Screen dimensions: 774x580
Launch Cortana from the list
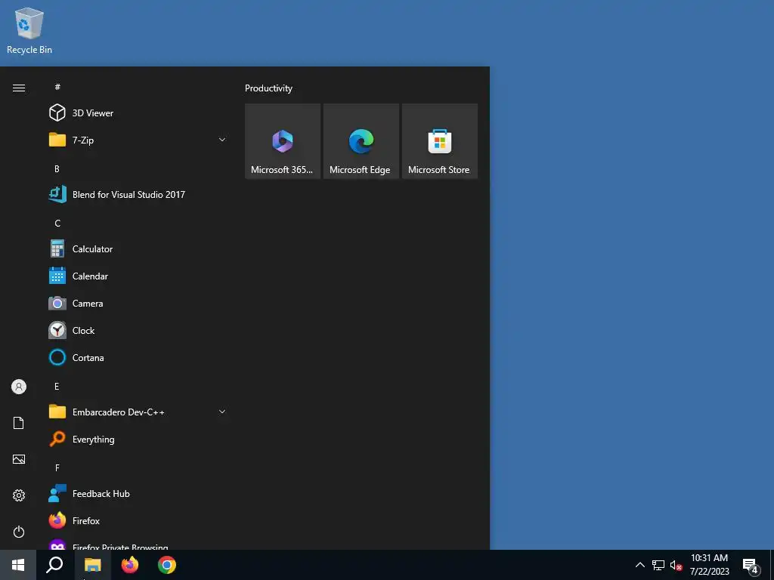pyautogui.click(x=138, y=357)
